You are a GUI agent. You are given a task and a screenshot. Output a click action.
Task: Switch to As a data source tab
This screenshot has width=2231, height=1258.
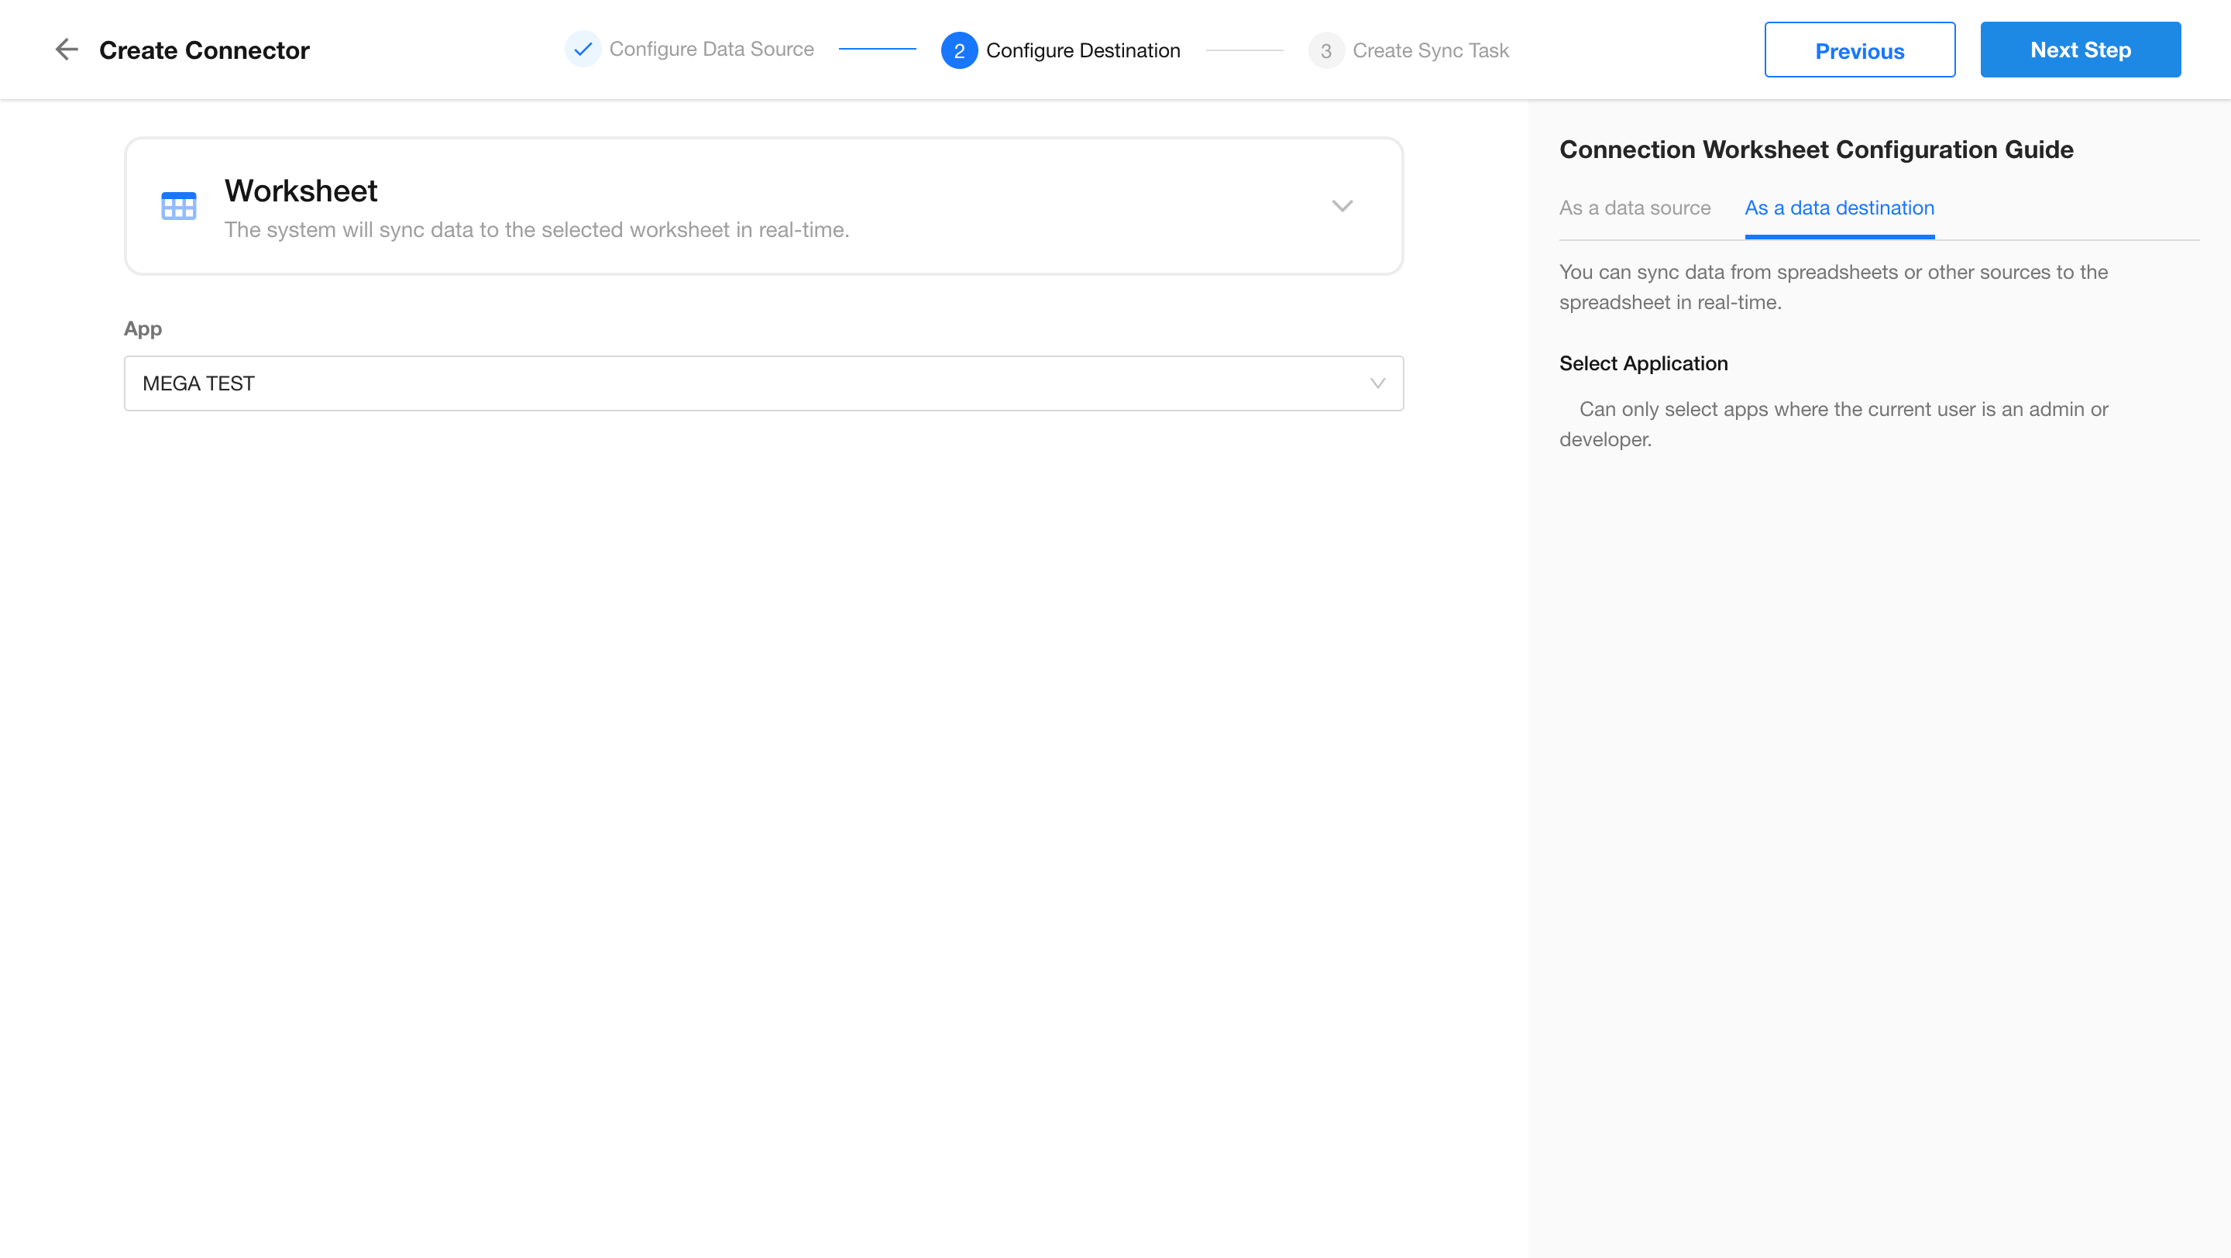tap(1635, 208)
